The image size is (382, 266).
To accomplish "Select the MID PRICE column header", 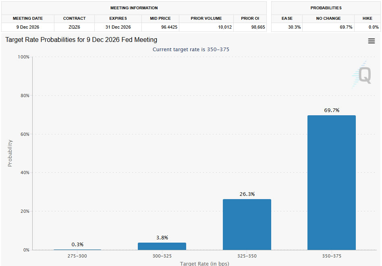I will coord(160,19).
